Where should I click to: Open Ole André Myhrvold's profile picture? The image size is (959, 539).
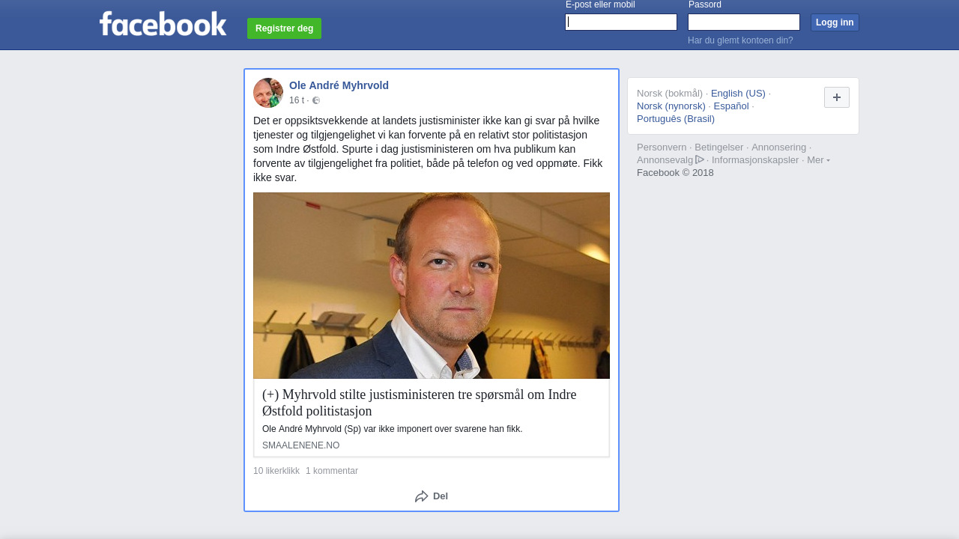(268, 93)
